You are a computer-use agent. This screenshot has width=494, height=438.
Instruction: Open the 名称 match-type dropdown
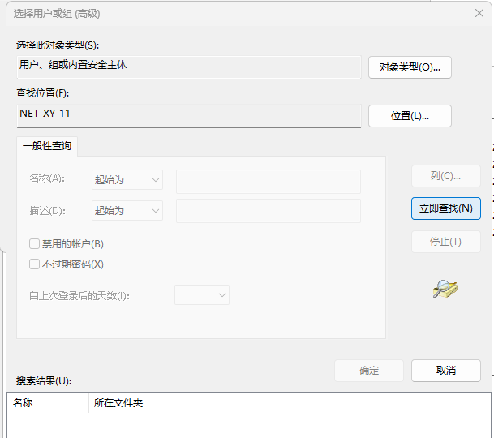(127, 179)
